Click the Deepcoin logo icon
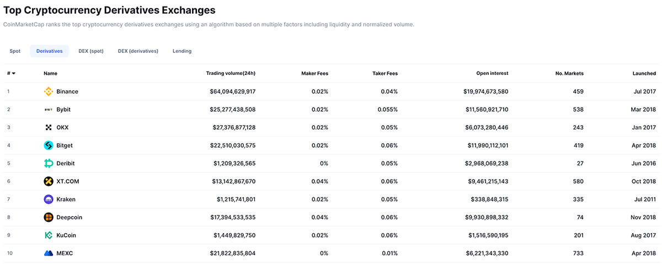This screenshot has height=264, width=662. (49, 217)
